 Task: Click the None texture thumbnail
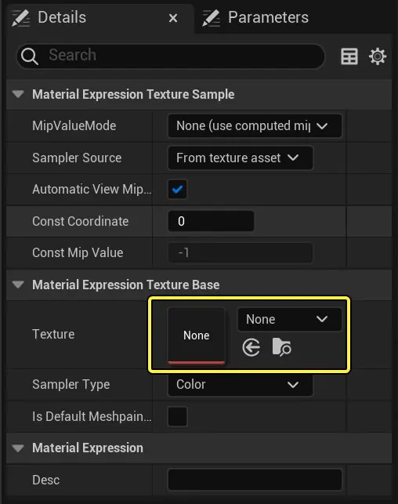coord(197,336)
